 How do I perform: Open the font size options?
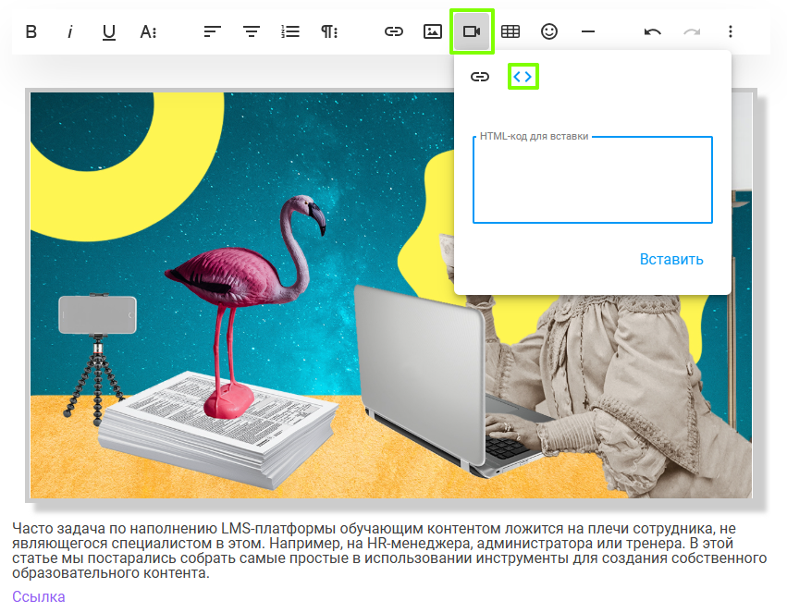tap(148, 31)
